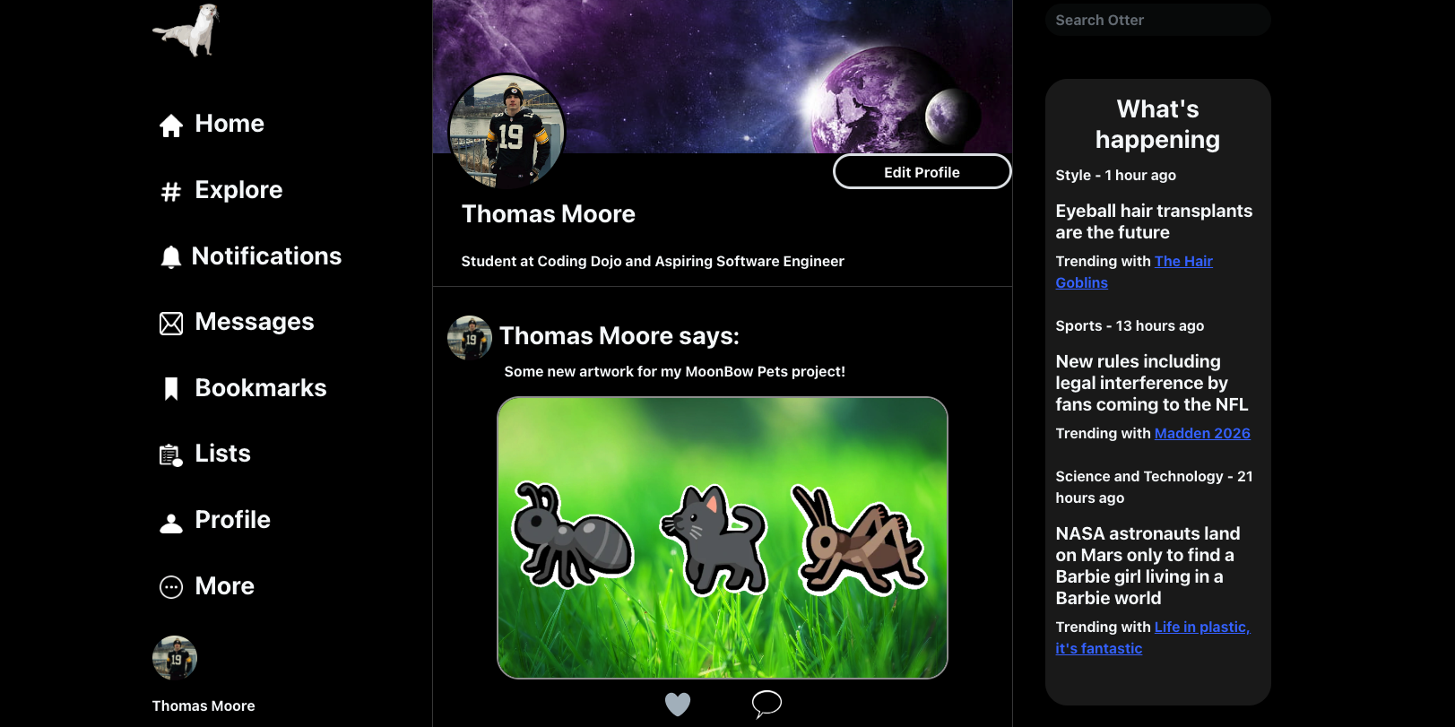Click the large profile picture on banner
This screenshot has height=727, width=1455.
pyautogui.click(x=507, y=132)
